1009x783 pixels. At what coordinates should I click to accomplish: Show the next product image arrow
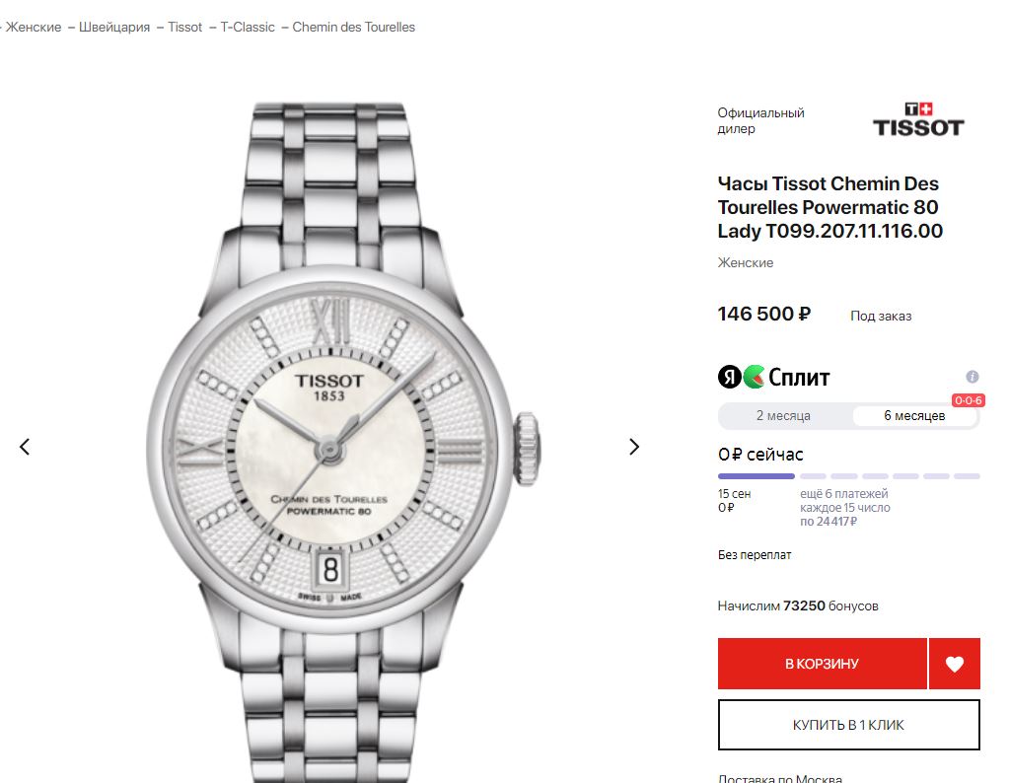pos(634,447)
